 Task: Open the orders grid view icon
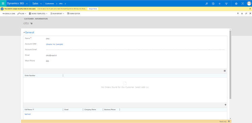click(x=225, y=71)
